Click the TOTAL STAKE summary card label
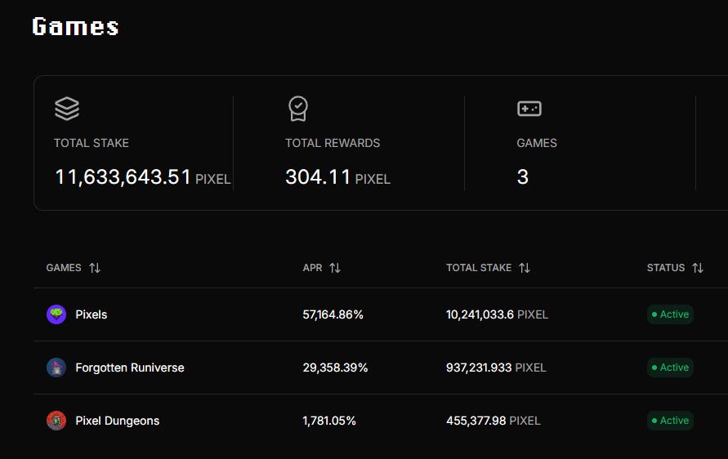 pos(92,143)
